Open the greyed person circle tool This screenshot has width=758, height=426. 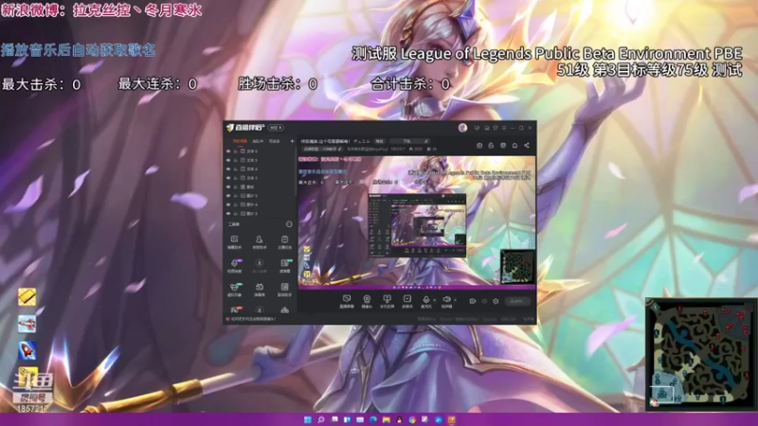(x=260, y=265)
